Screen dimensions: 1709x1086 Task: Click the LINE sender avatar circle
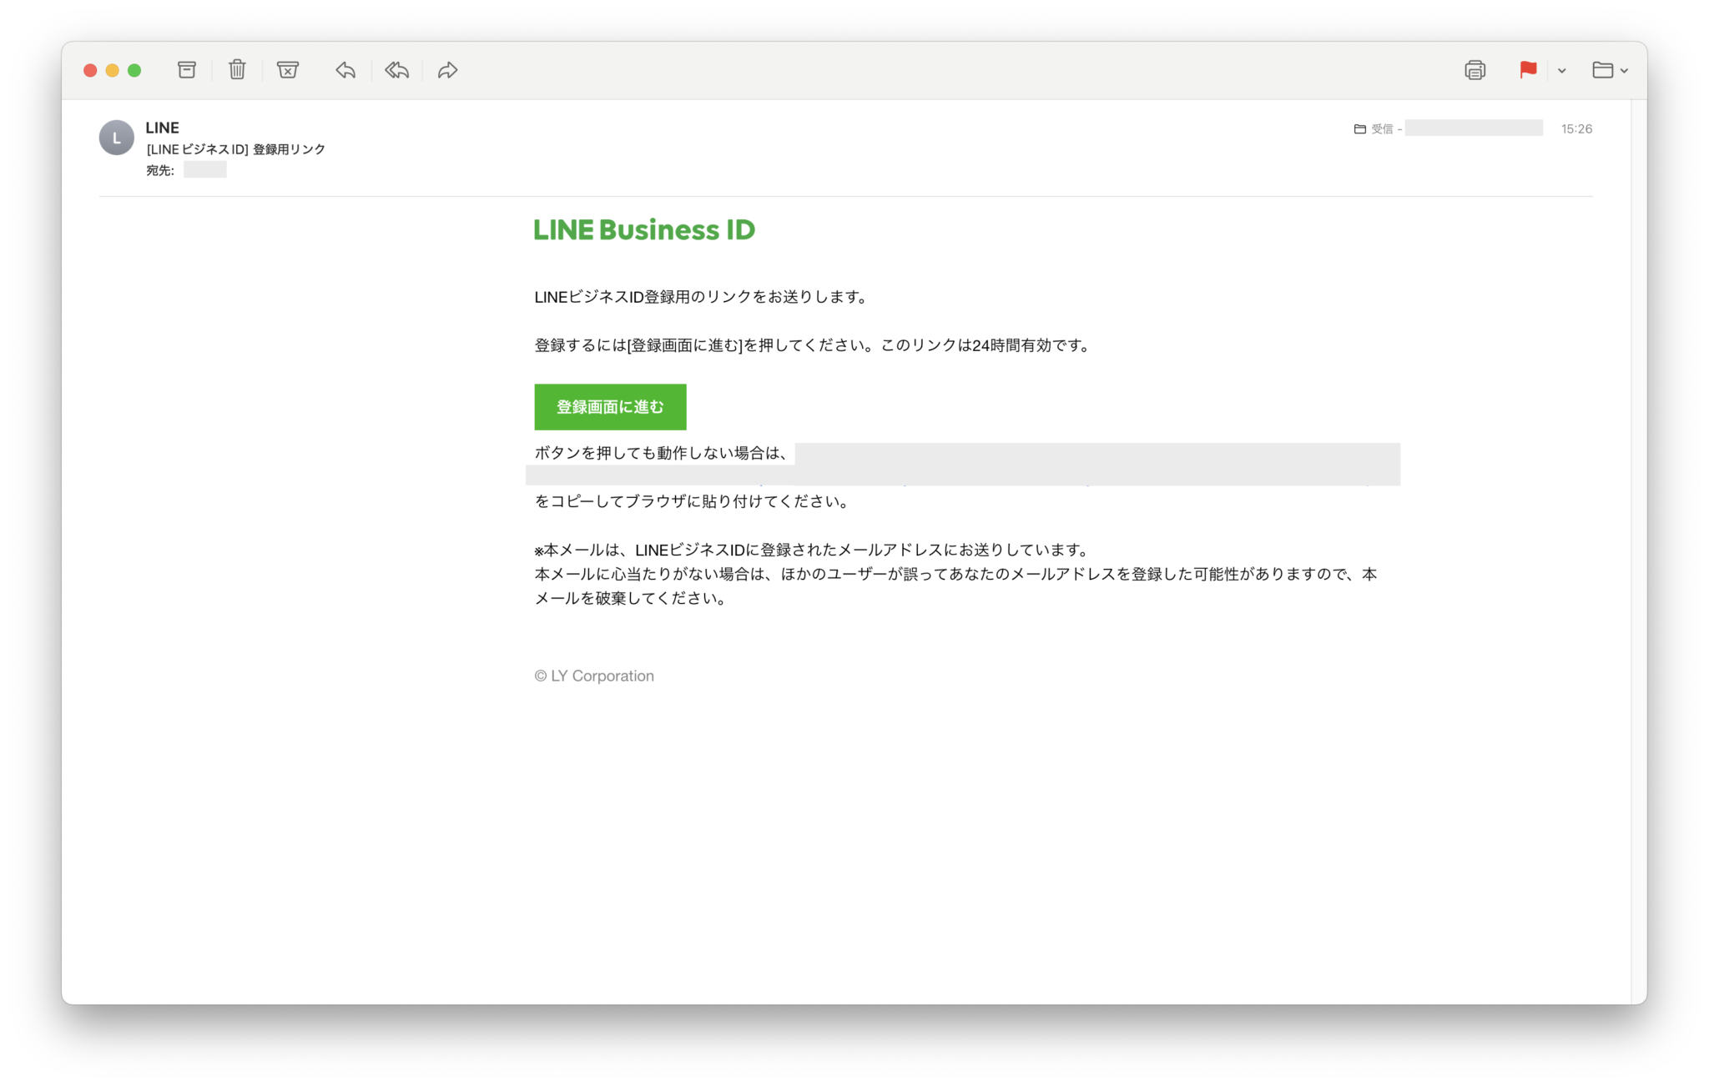pos(116,137)
